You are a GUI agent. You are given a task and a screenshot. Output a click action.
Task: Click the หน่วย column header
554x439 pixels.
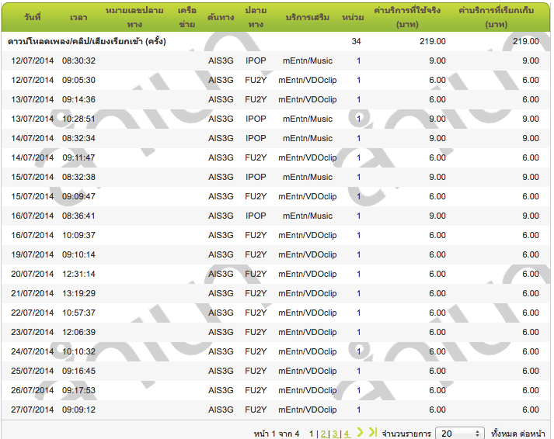(353, 17)
